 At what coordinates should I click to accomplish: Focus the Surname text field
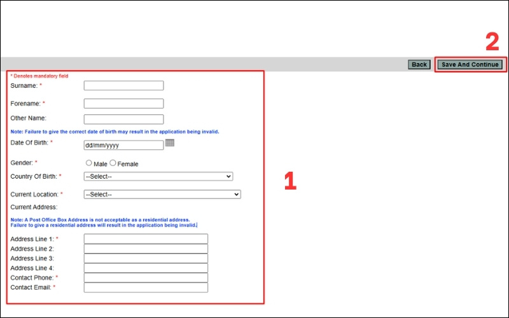(123, 85)
